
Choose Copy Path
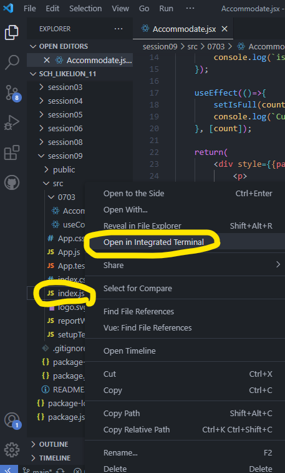[185, 413]
